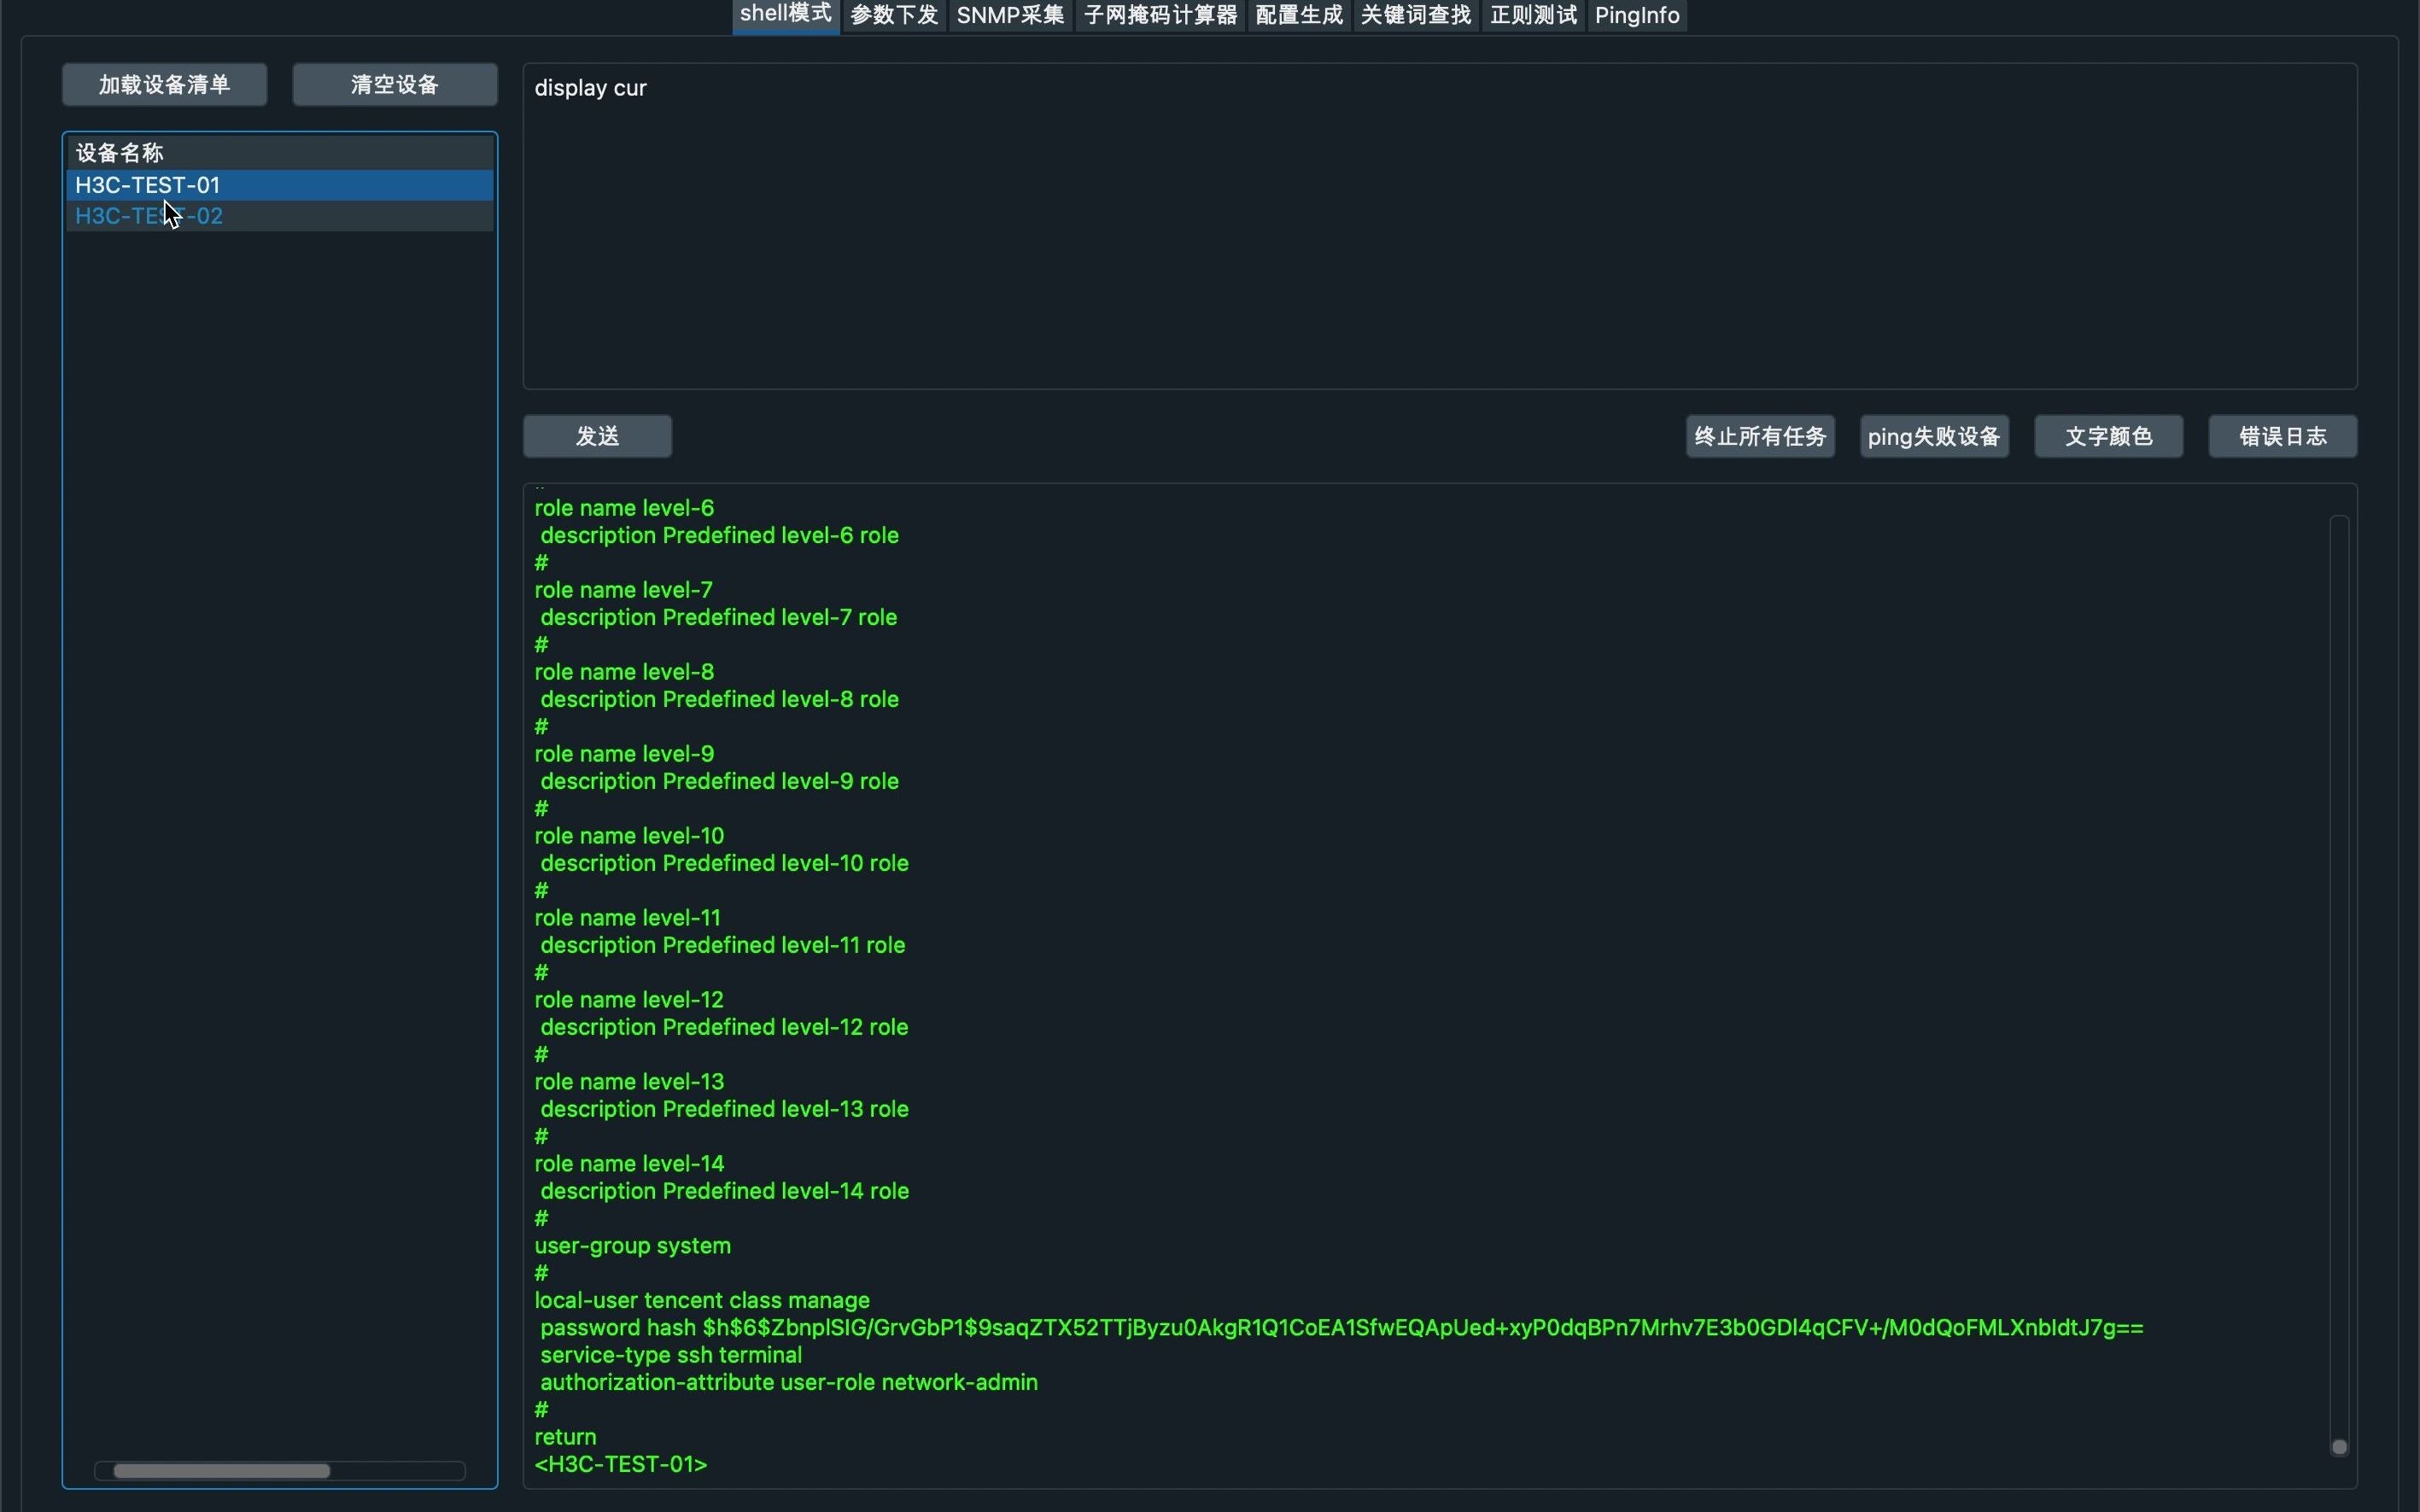The image size is (2420, 1512).
Task: Click the 终止所有任务 button
Action: [x=1760, y=436]
